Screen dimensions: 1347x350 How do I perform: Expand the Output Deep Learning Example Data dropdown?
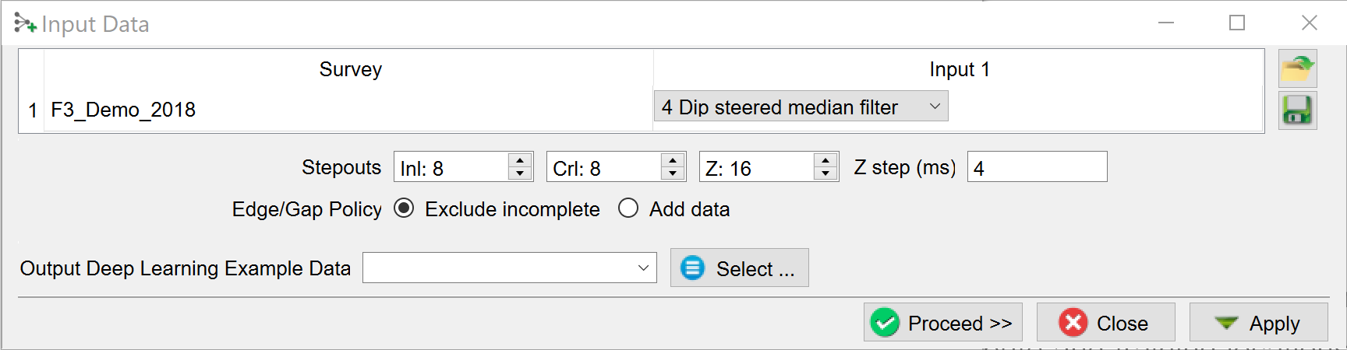[643, 268]
